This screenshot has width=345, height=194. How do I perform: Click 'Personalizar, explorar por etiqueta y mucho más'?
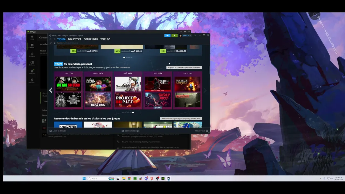(181, 119)
